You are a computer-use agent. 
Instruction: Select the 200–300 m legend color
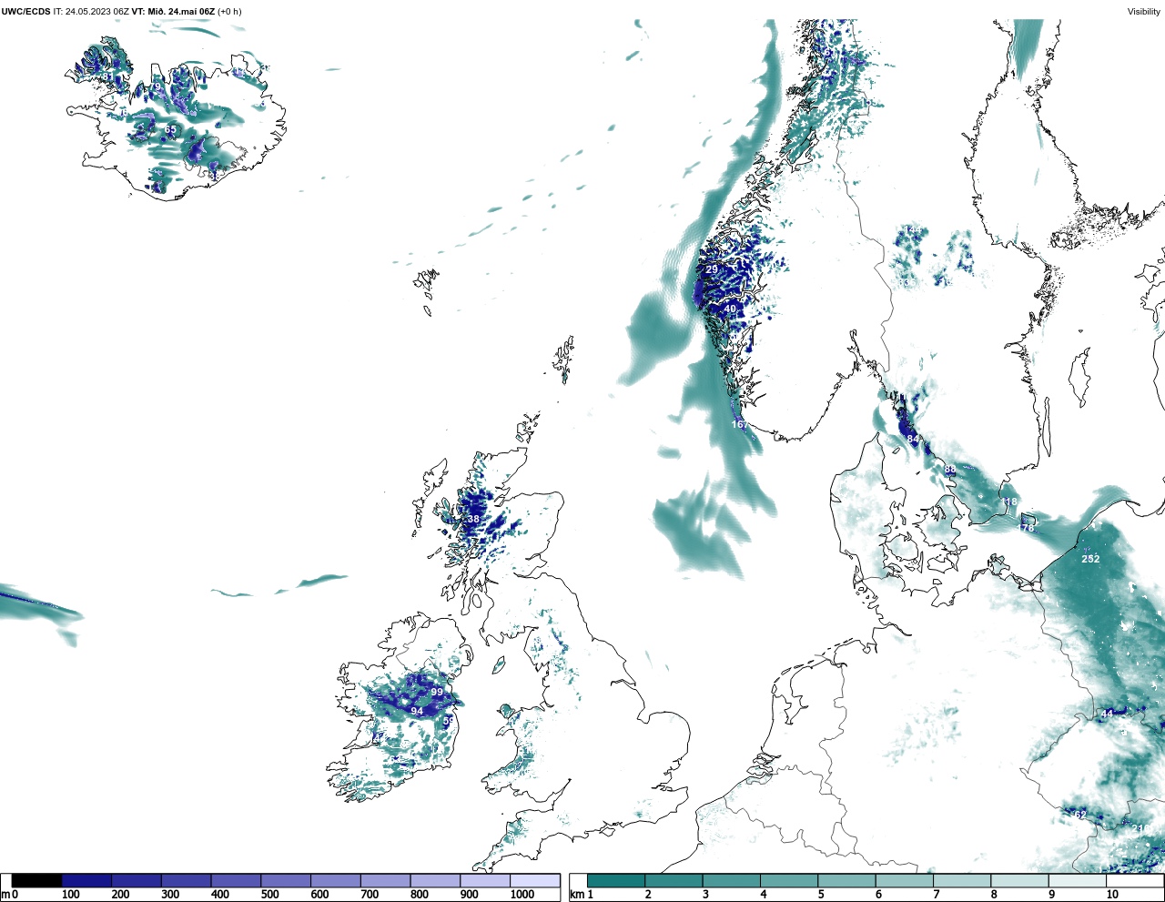click(x=137, y=880)
